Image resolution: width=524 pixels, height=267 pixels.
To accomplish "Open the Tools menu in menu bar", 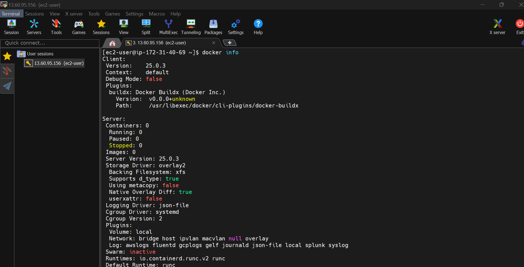I will [x=94, y=14].
